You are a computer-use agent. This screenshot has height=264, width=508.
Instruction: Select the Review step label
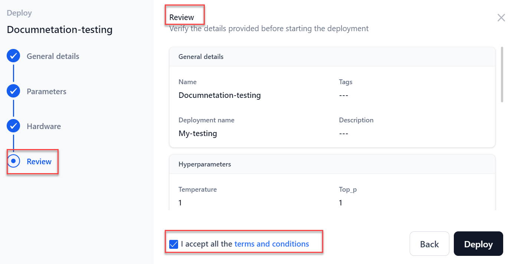click(39, 162)
